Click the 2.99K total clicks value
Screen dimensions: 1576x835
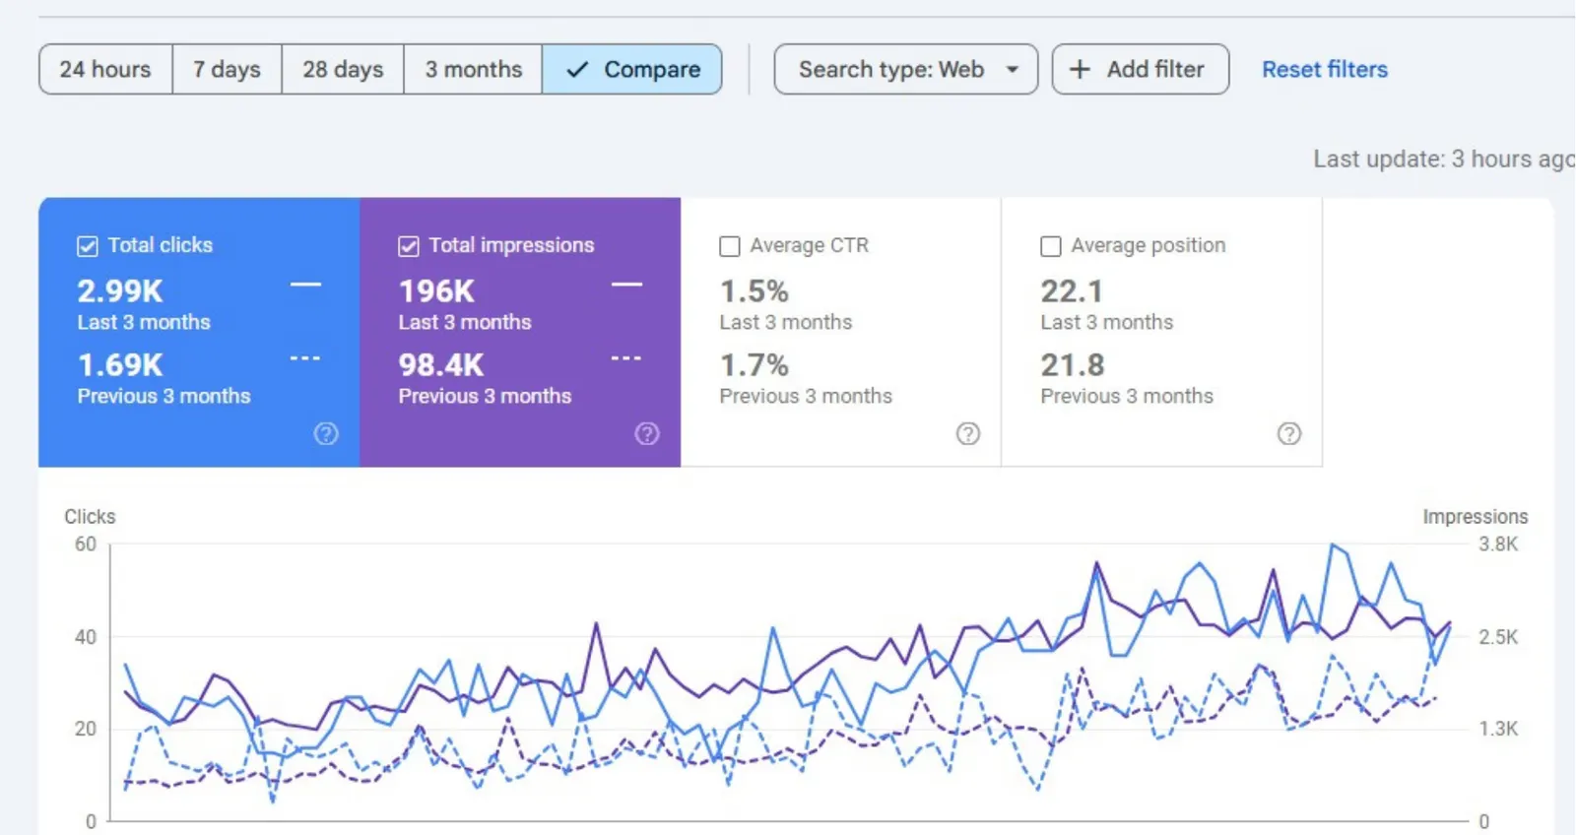(x=120, y=291)
